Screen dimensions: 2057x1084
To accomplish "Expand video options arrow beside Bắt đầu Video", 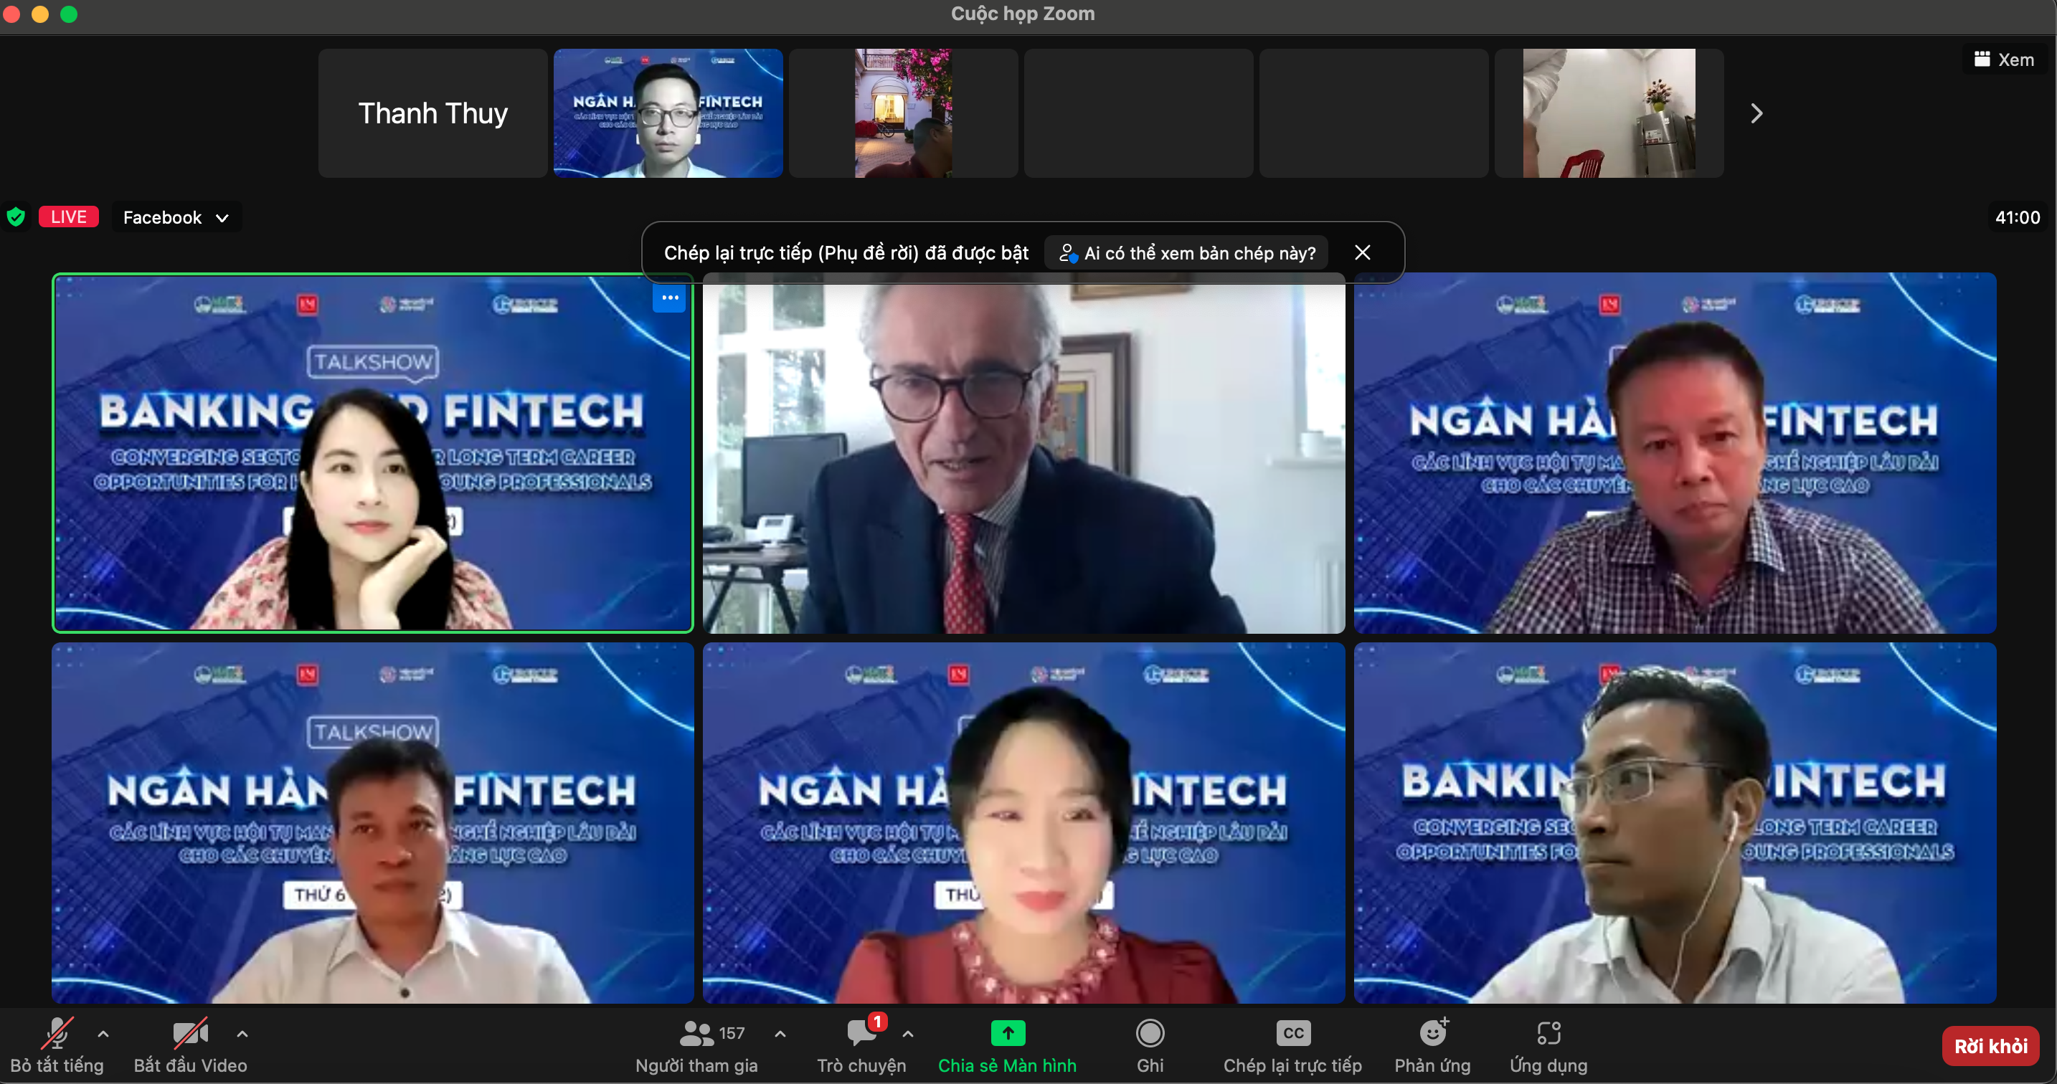I will (x=242, y=1034).
